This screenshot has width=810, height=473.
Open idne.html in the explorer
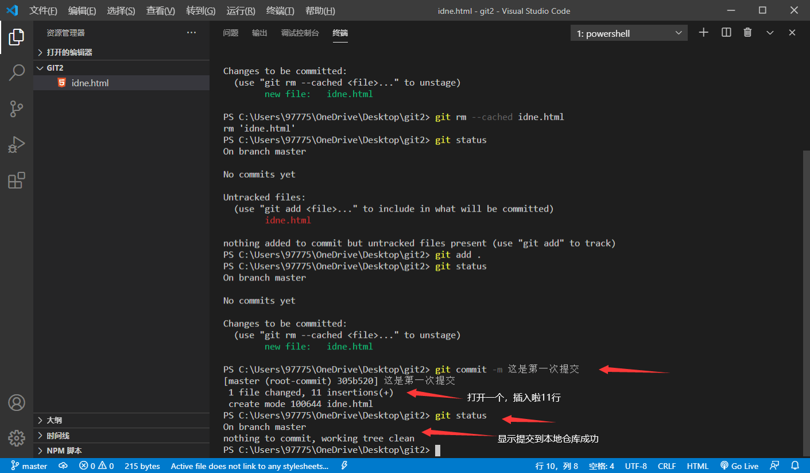click(x=121, y=83)
